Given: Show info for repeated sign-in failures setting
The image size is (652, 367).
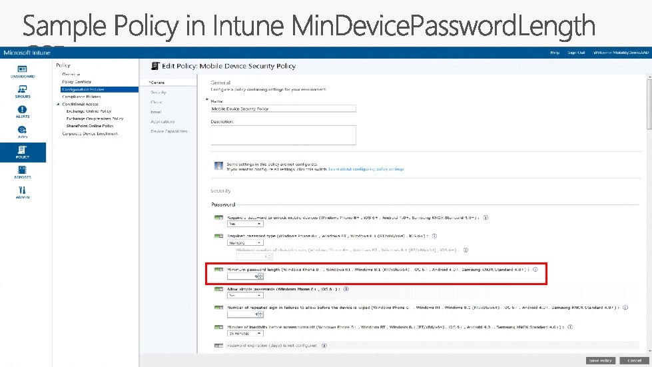Looking at the screenshot, I should (625, 308).
